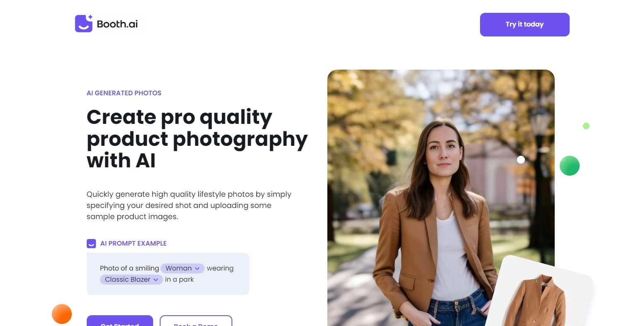Image resolution: width=641 pixels, height=326 pixels.
Task: Click the smiley icon beside AI Prompt Example
Action: [91, 244]
